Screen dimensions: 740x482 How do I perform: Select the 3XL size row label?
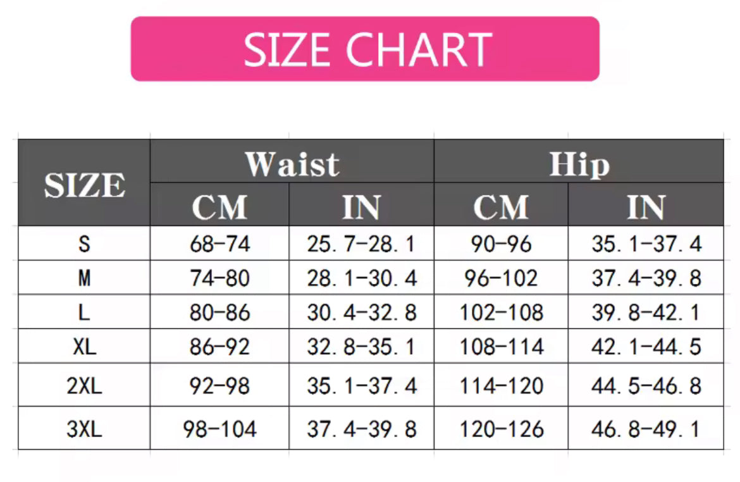click(x=84, y=429)
